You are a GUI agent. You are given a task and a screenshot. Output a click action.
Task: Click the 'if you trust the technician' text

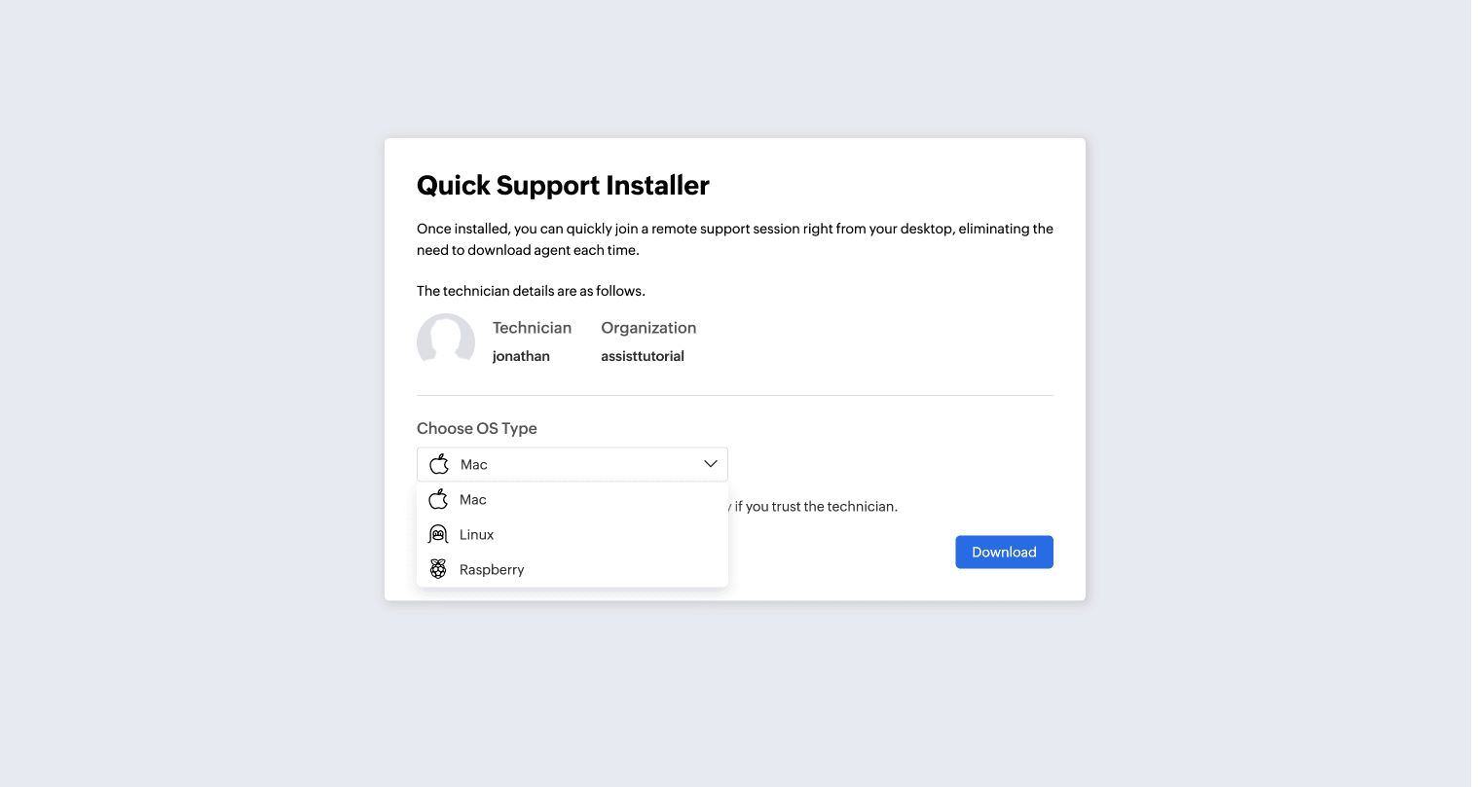point(816,507)
